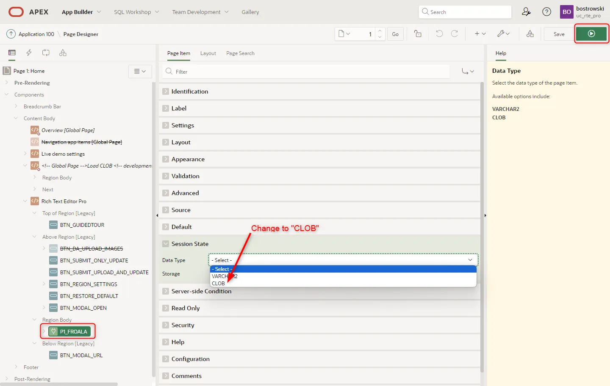Open the App Builder dropdown menu
The height and width of the screenshot is (386, 610).
point(81,12)
